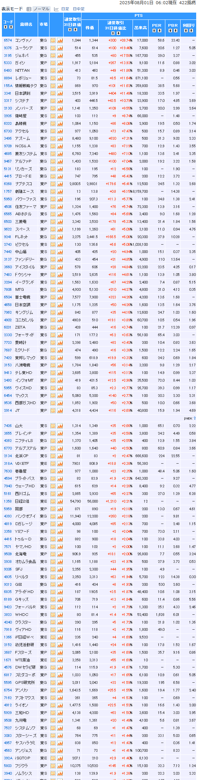This screenshot has width=200, height=780.
Task: Open stock code 6574 link
Action: tap(8, 40)
